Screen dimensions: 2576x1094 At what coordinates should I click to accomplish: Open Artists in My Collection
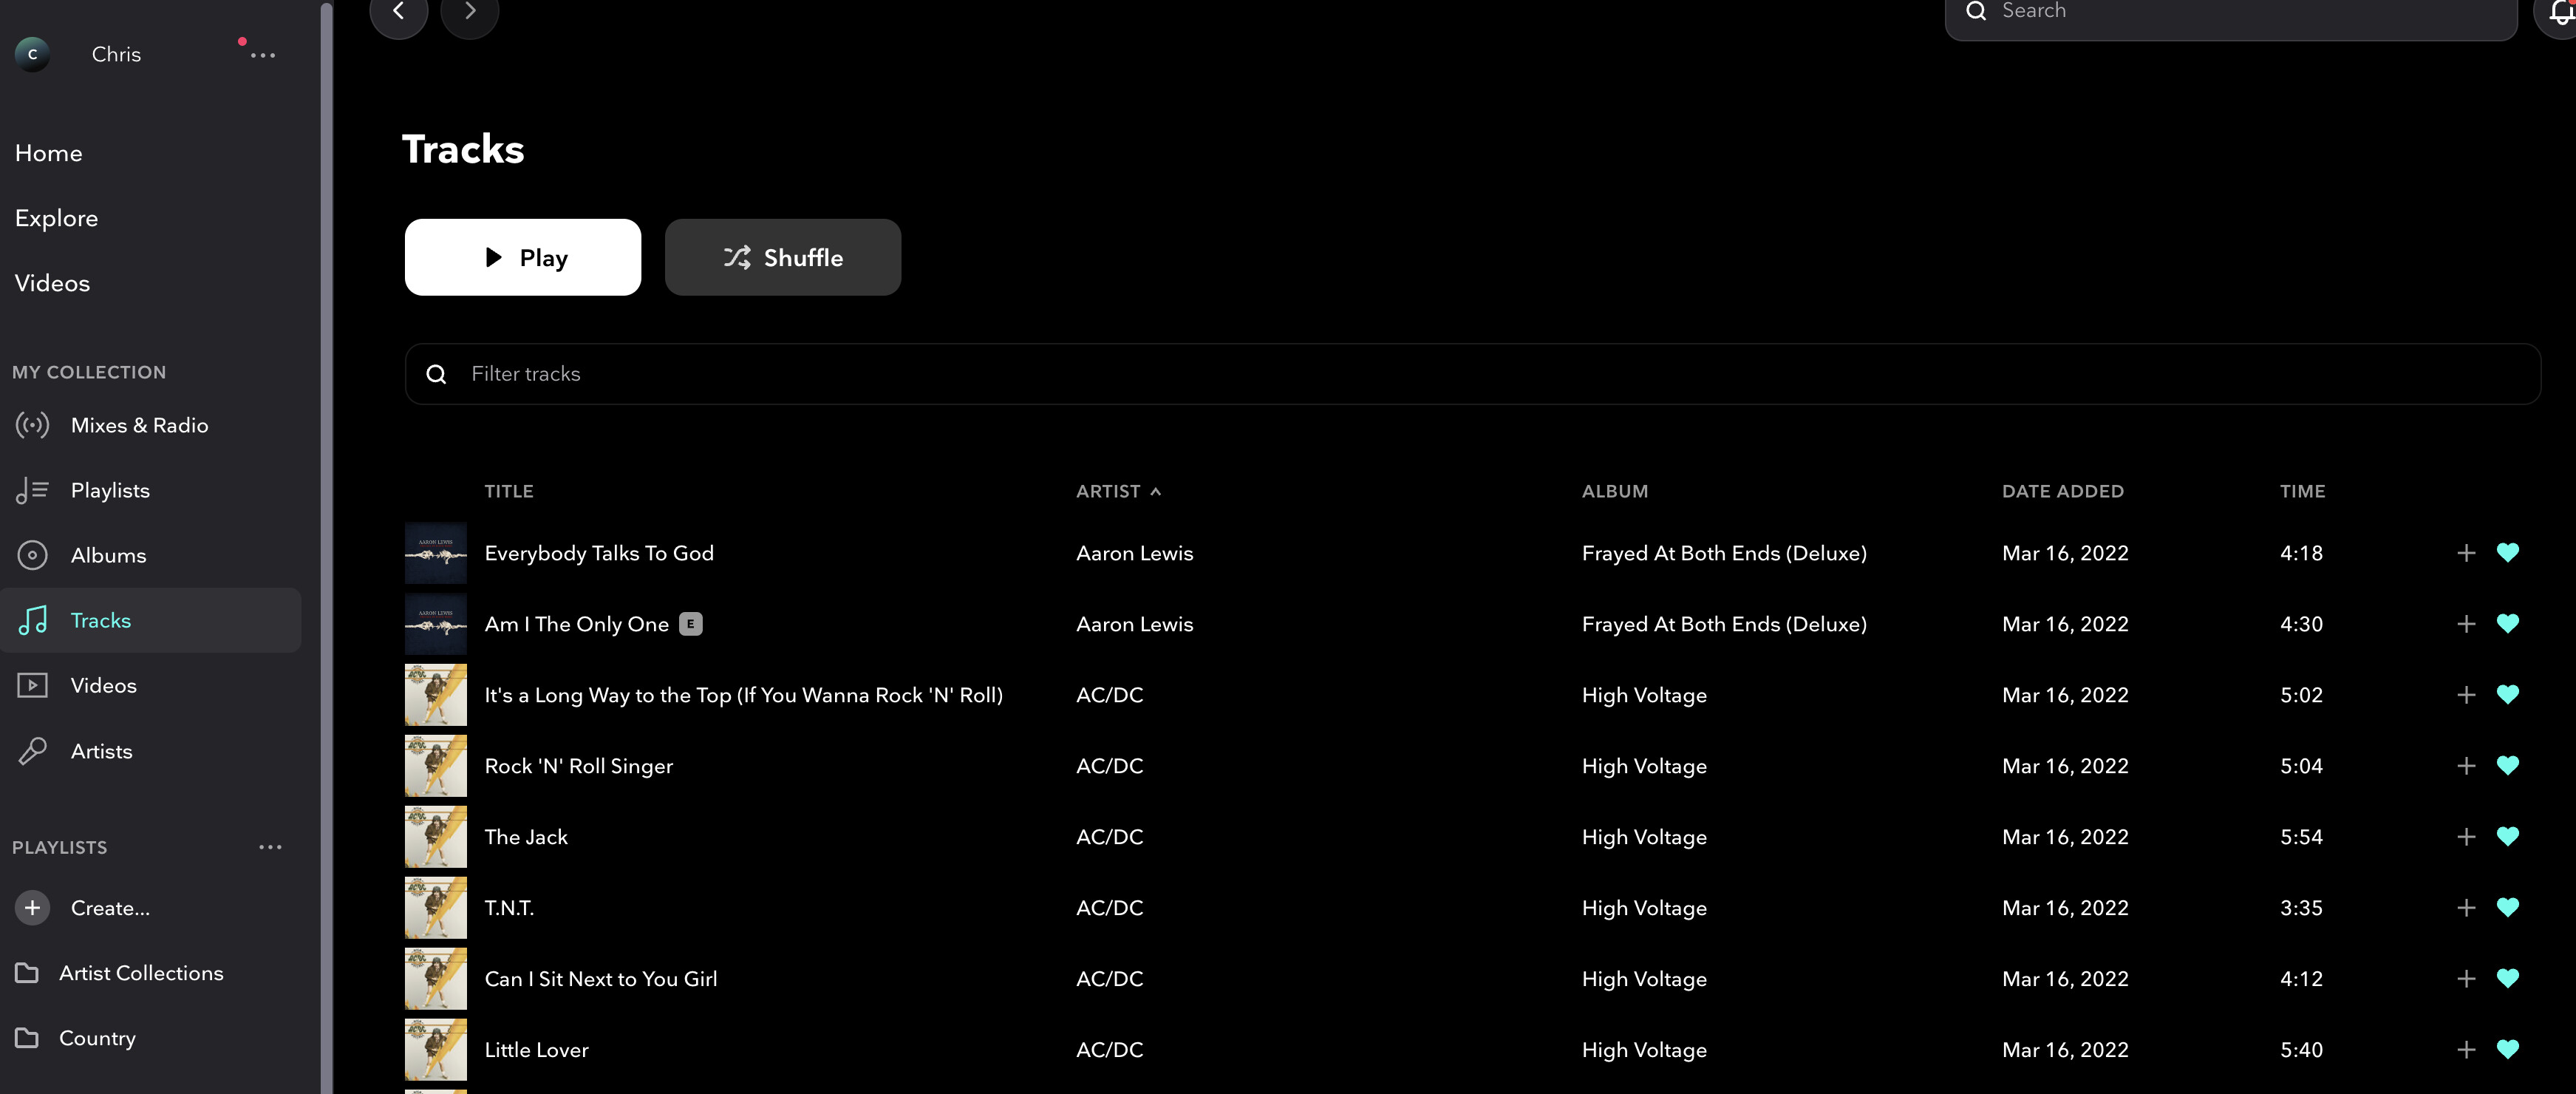[x=150, y=751]
